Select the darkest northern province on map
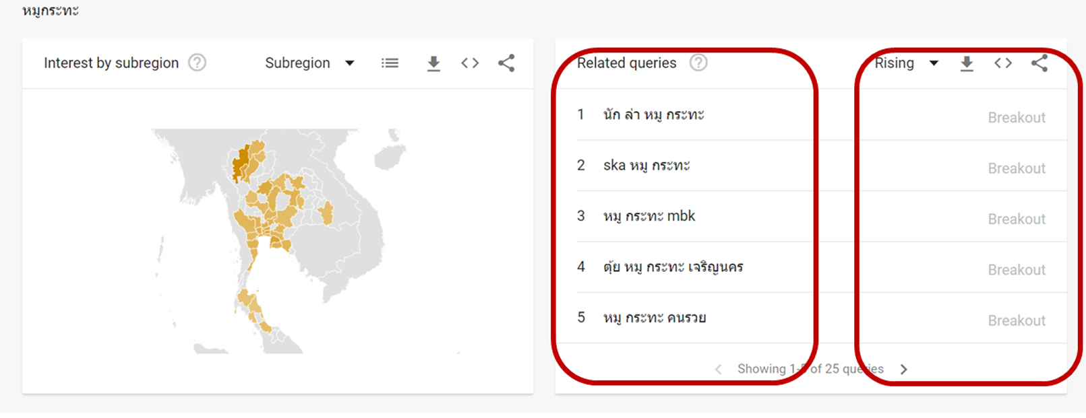Image resolution: width=1086 pixels, height=418 pixels. [x=239, y=166]
